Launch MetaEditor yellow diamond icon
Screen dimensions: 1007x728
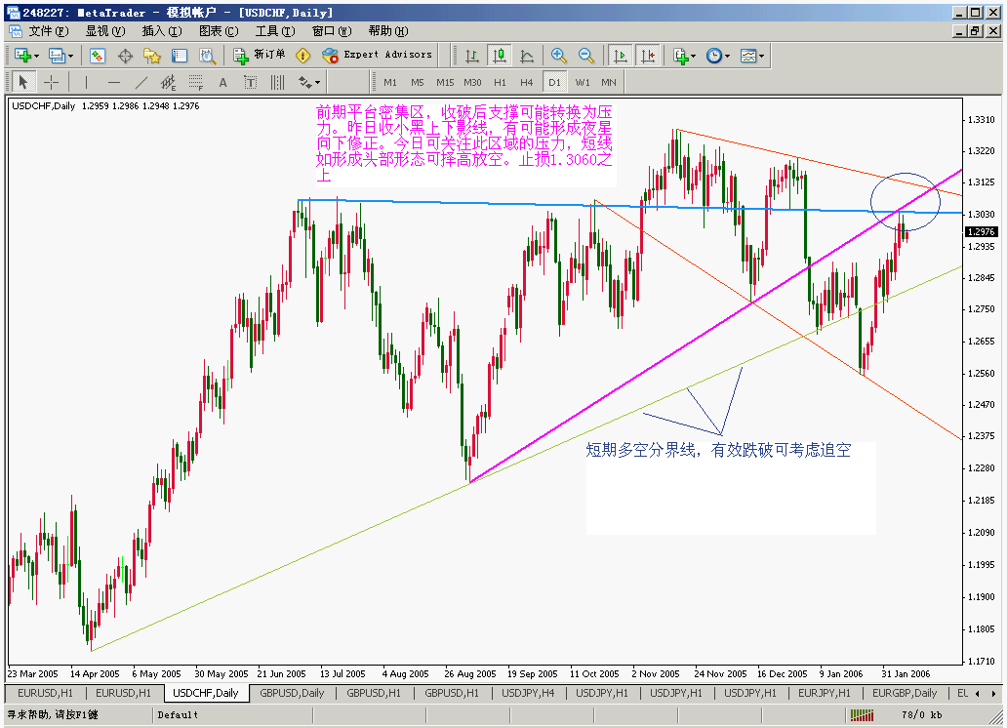(303, 56)
